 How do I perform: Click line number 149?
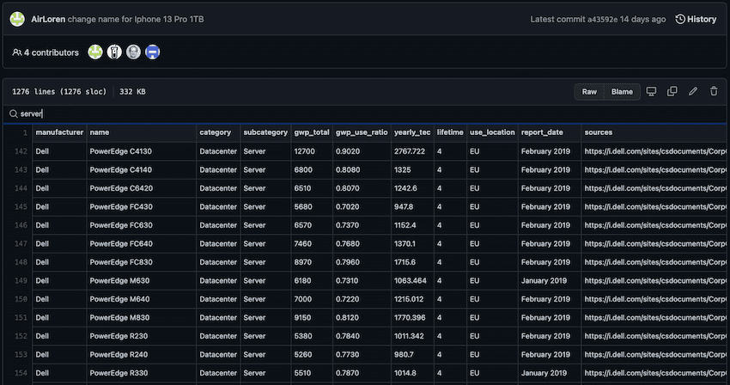coord(21,281)
